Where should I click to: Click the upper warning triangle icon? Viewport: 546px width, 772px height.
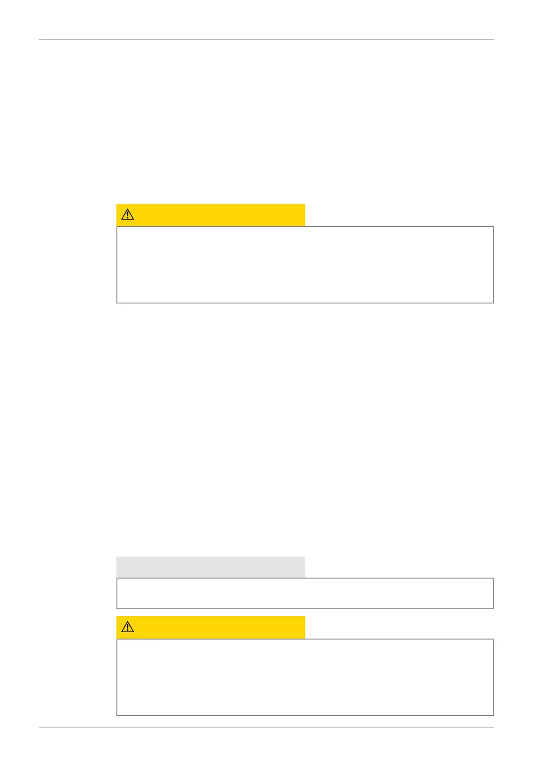[127, 215]
